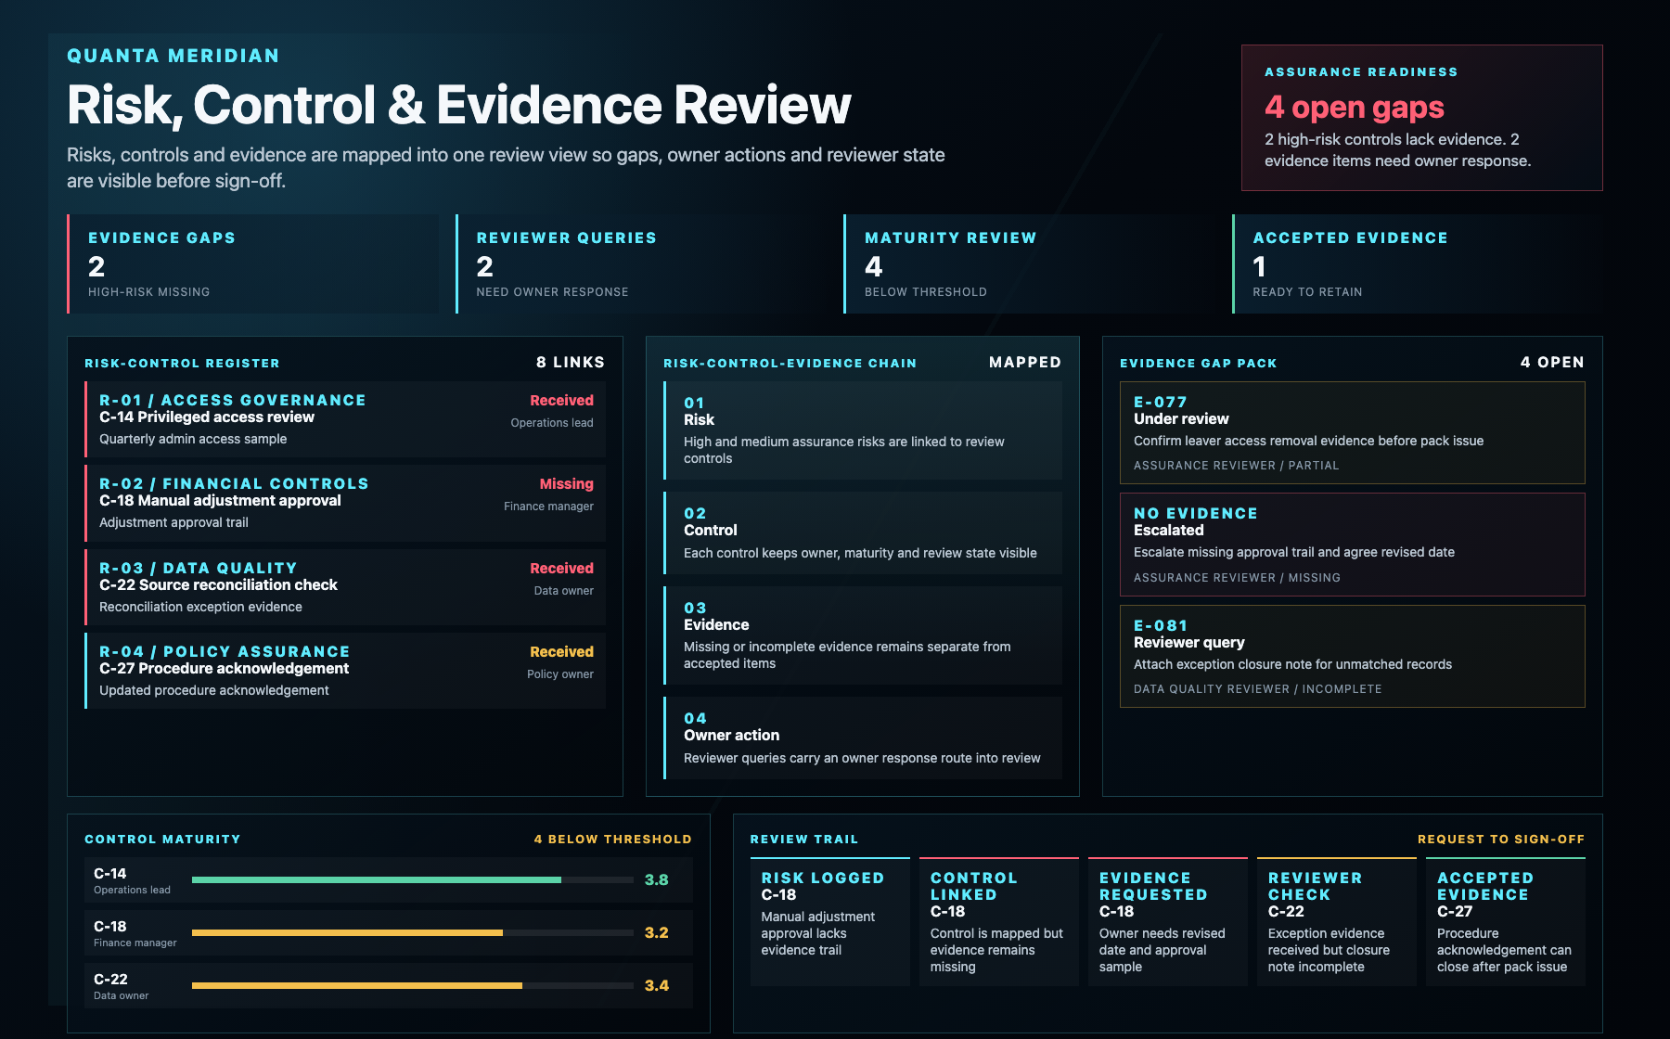Viewport: 1670px width, 1039px height.
Task: Click the Operations lead owner on R-01
Action: (x=552, y=423)
